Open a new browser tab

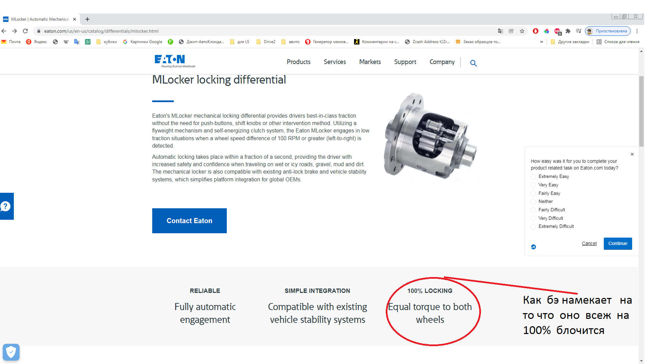point(87,19)
